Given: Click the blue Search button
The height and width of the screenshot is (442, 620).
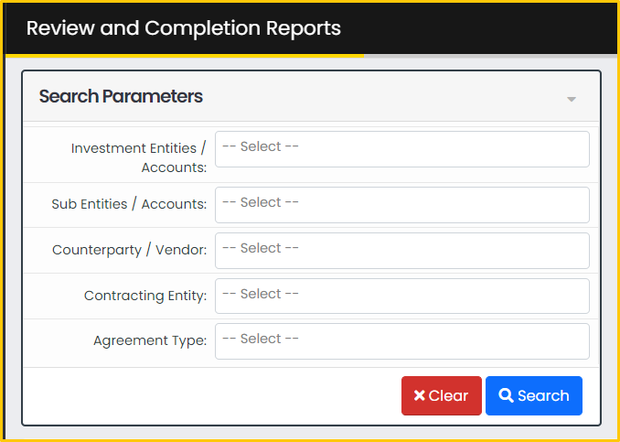Looking at the screenshot, I should [534, 395].
